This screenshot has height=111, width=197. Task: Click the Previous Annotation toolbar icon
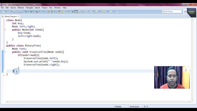96,11
